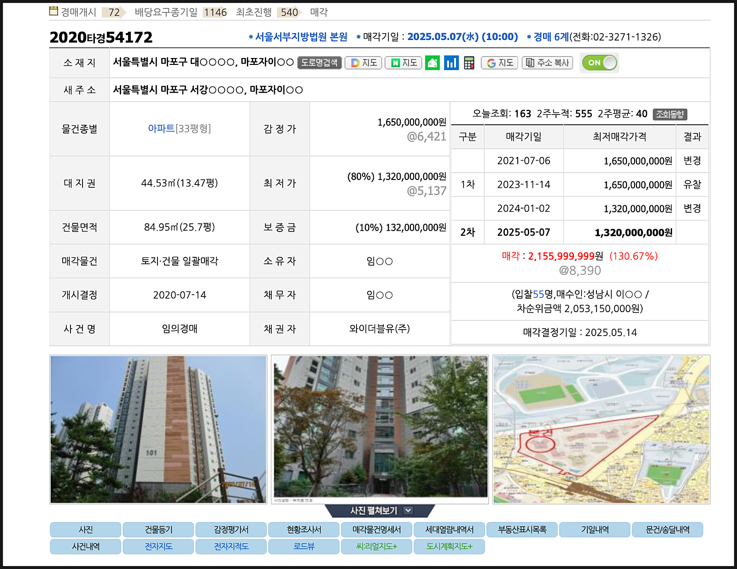The height and width of the screenshot is (569, 737).
Task: Open the building entrance photo
Action: (380, 430)
